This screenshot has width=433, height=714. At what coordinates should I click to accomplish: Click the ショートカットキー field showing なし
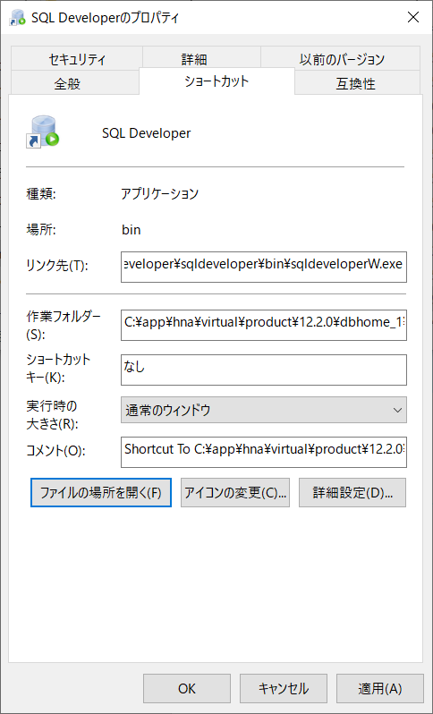(264, 370)
